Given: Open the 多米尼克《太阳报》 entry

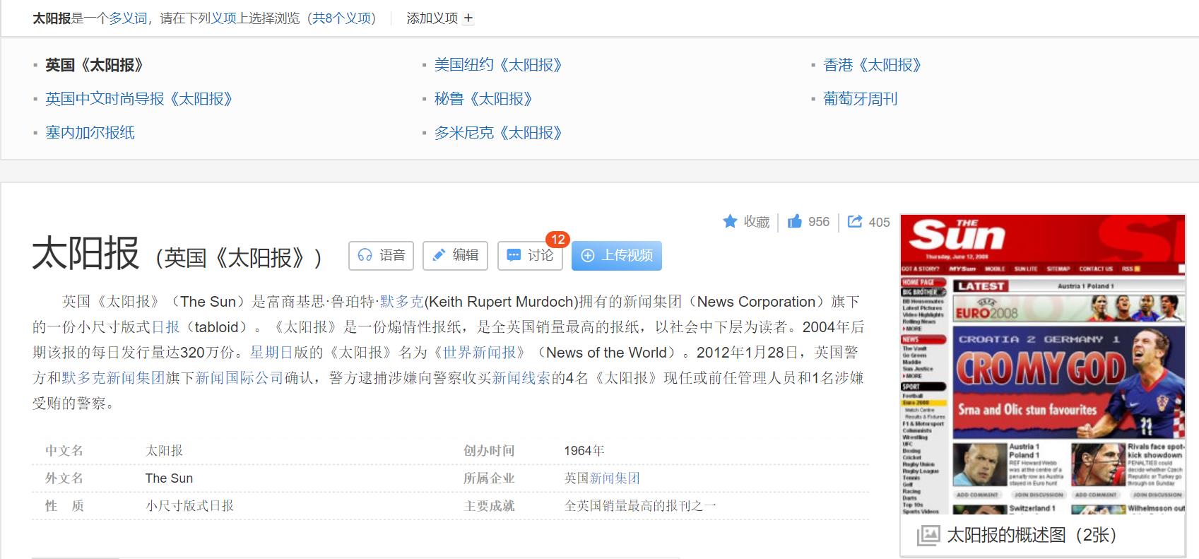Looking at the screenshot, I should 498,132.
